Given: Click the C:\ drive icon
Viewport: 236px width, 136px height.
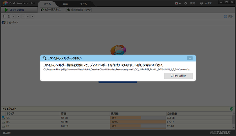Looking at the screenshot, I should [3, 118].
